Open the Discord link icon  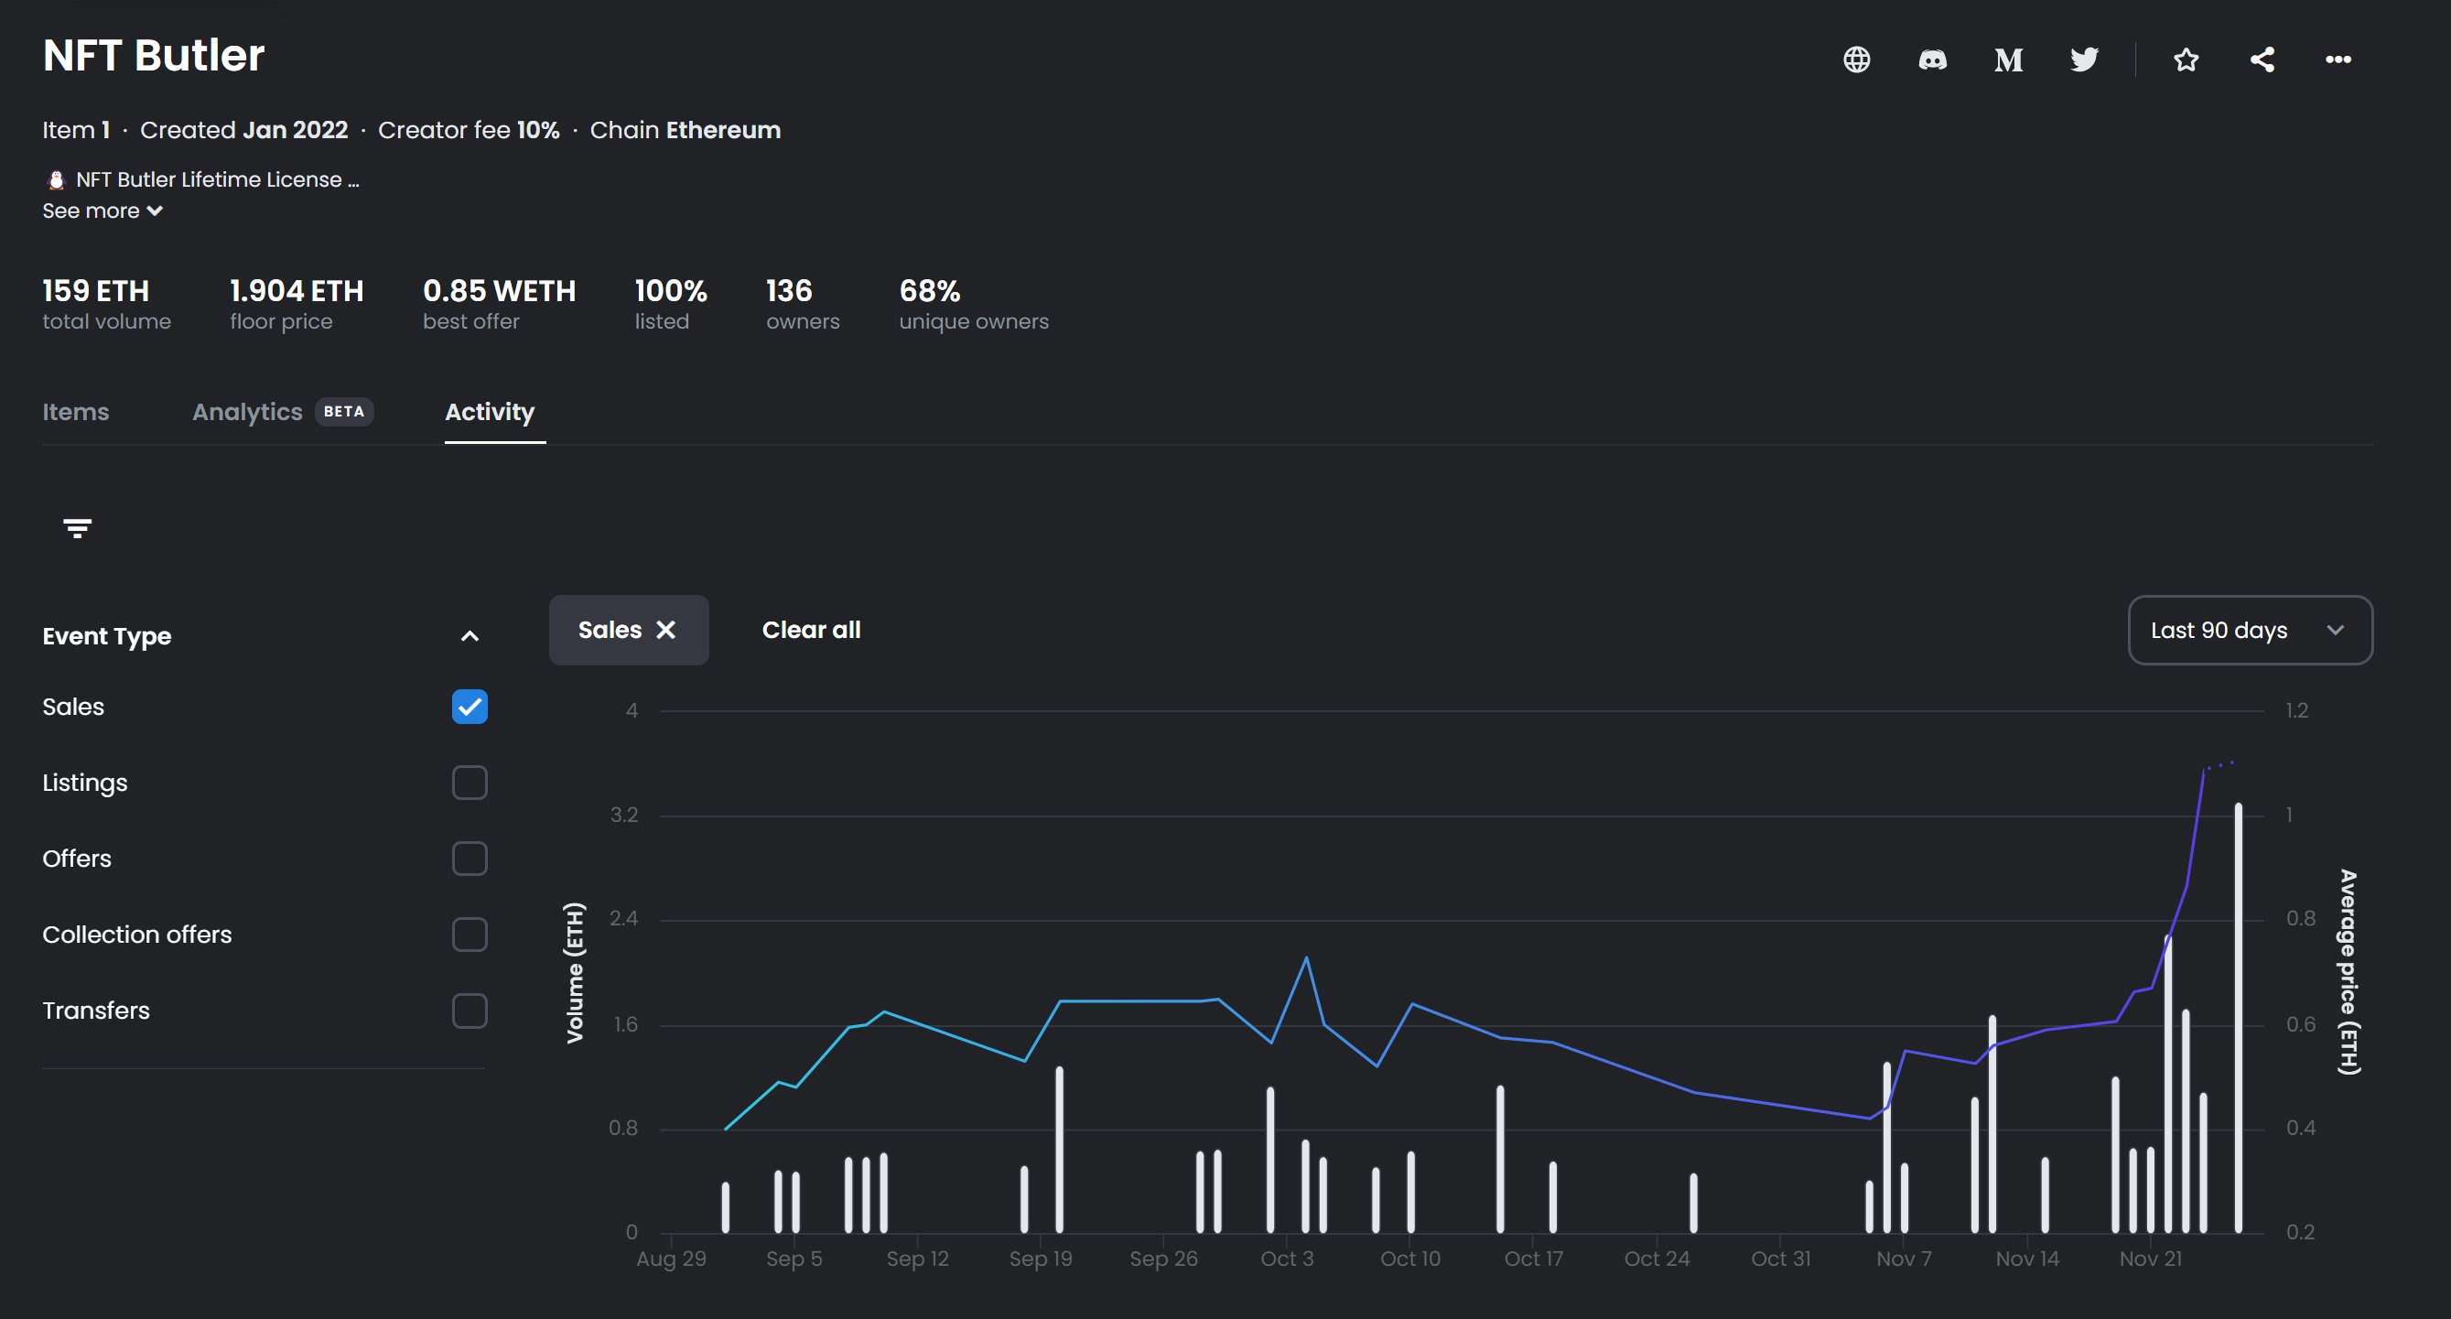[x=1932, y=60]
